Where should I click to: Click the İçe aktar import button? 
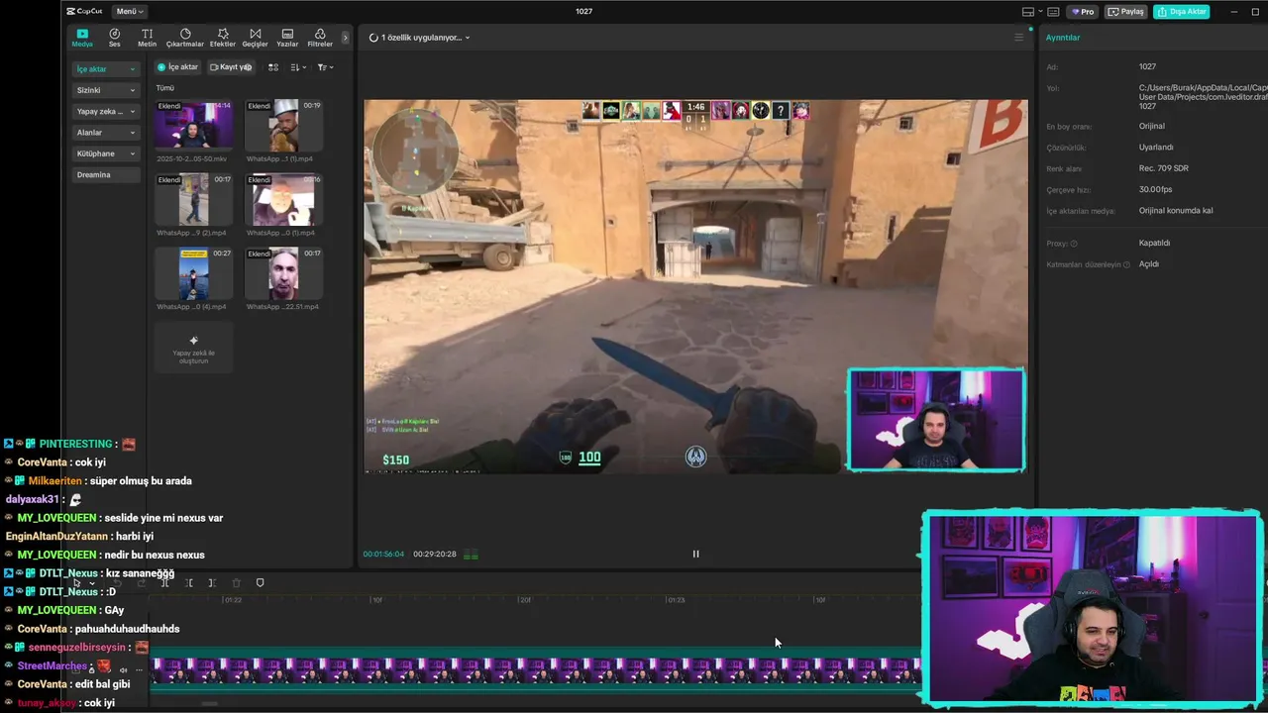coord(178,67)
